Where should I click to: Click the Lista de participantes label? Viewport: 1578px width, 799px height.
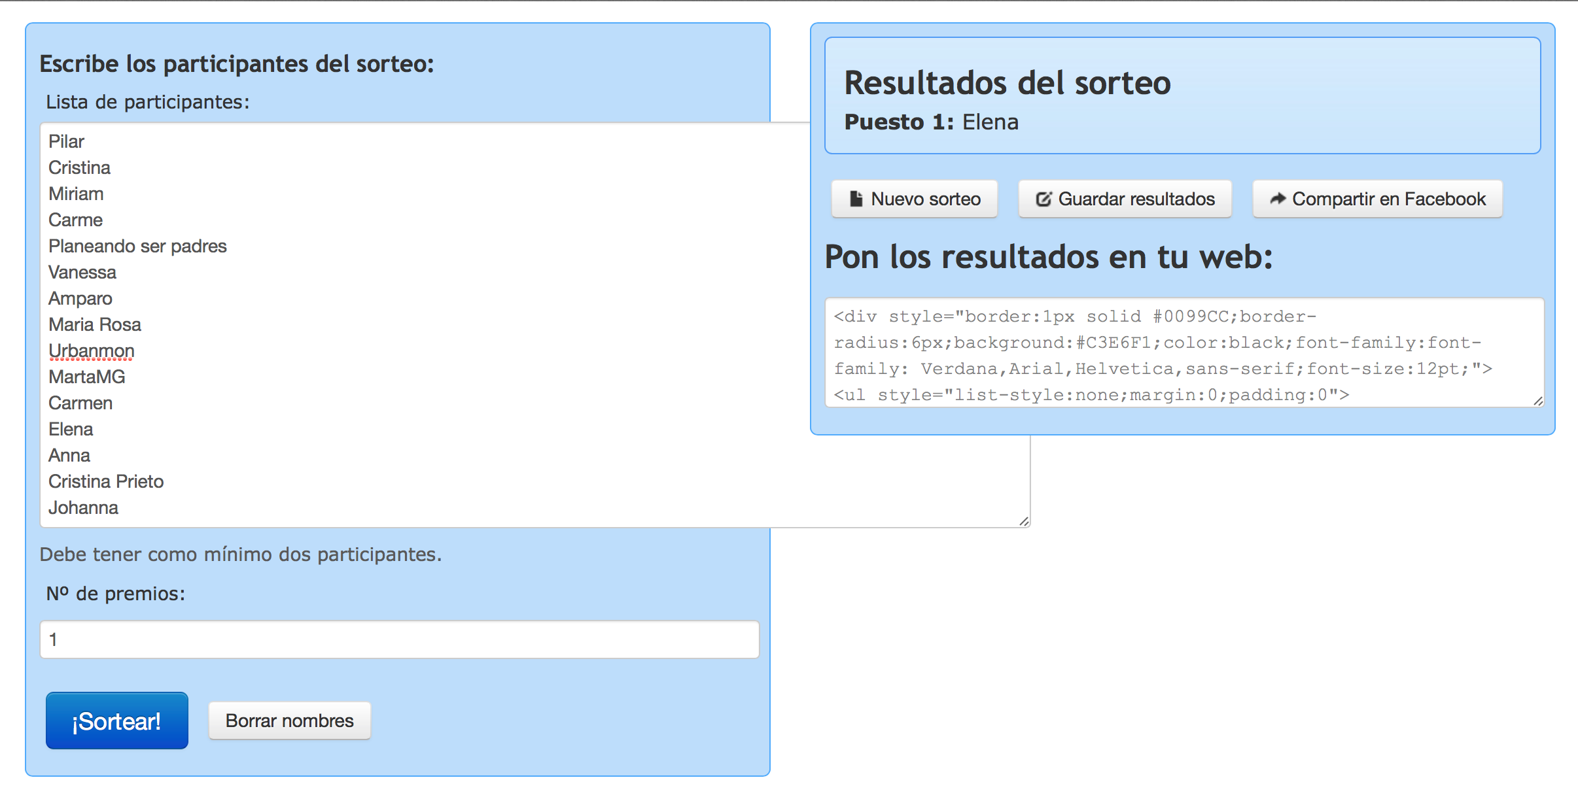click(x=148, y=102)
